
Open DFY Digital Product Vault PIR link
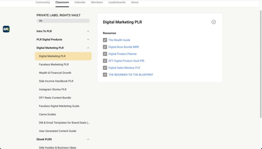coord(126,61)
